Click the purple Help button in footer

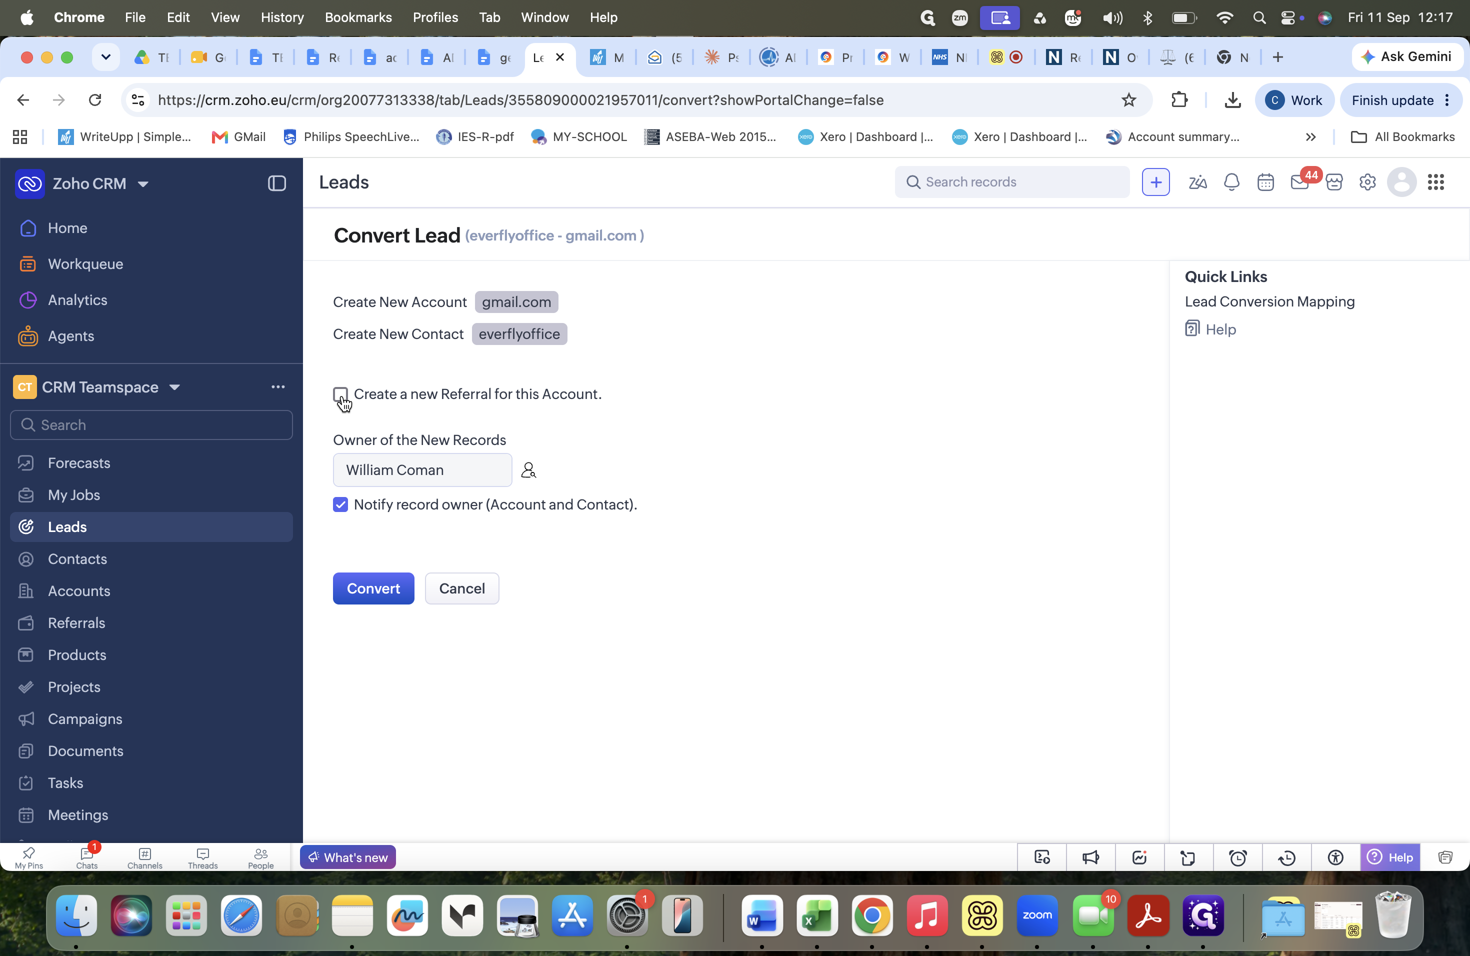coord(1389,857)
